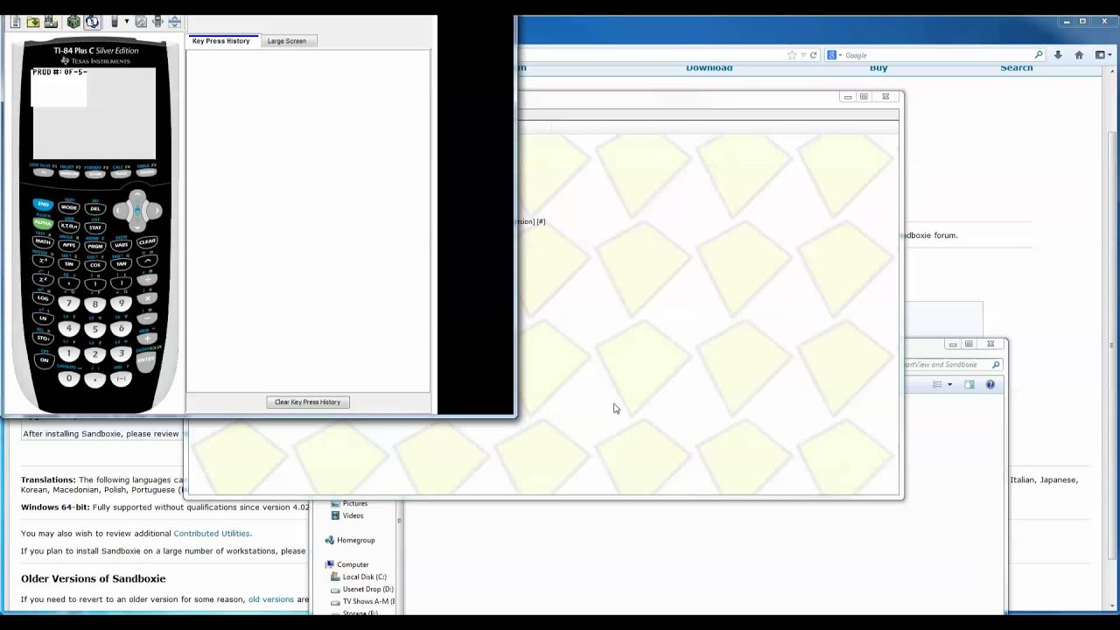
Task: Click calculator number 7 key
Action: [x=69, y=304]
